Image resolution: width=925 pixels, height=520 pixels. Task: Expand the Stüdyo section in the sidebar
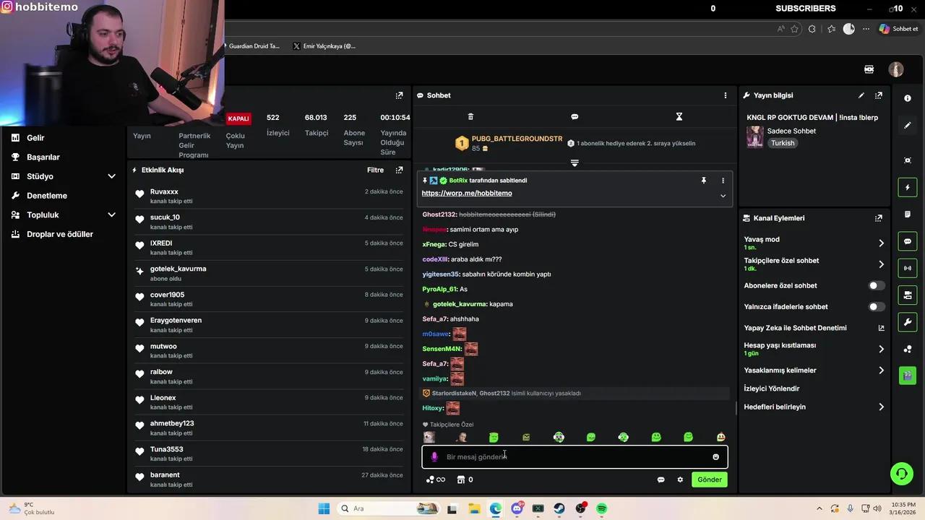point(112,175)
